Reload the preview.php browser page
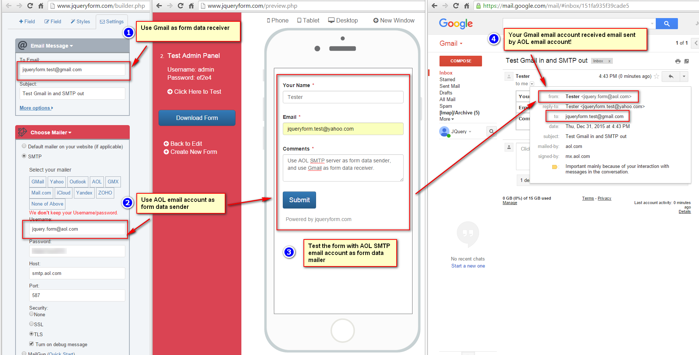 (180, 6)
